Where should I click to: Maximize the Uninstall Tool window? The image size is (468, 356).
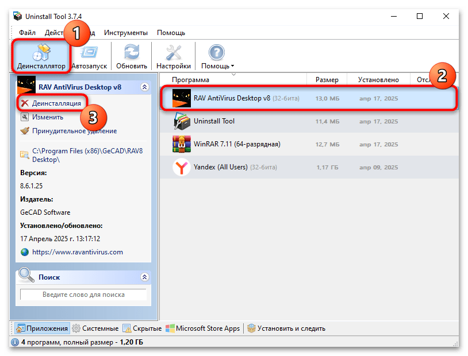(420, 16)
